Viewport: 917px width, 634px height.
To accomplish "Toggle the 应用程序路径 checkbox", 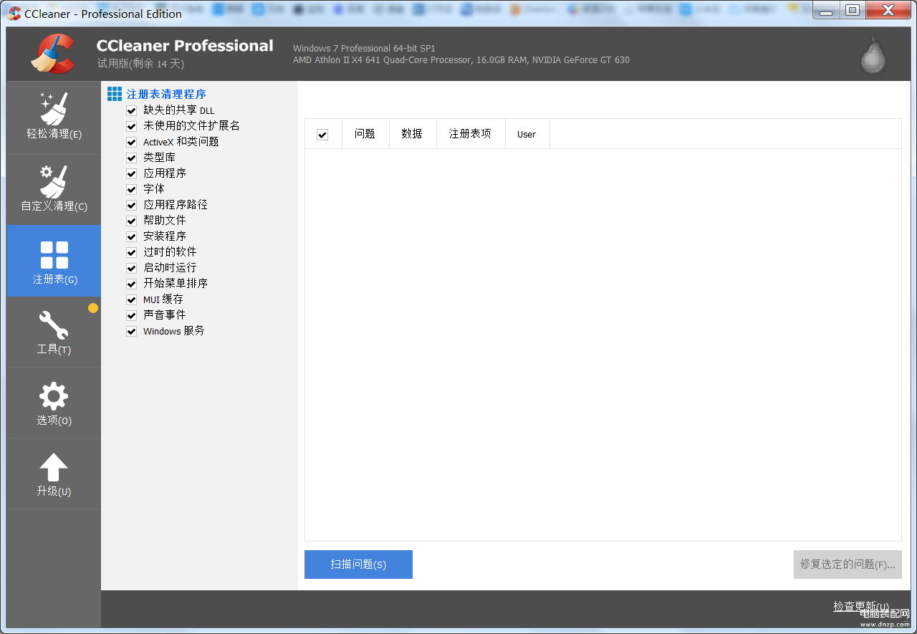I will pyautogui.click(x=131, y=205).
